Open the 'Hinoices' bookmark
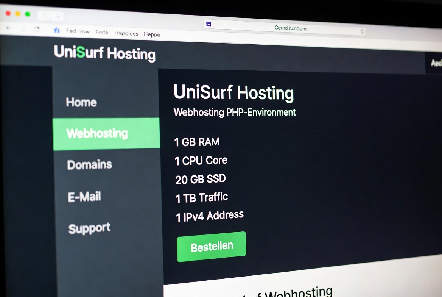 click(x=126, y=33)
